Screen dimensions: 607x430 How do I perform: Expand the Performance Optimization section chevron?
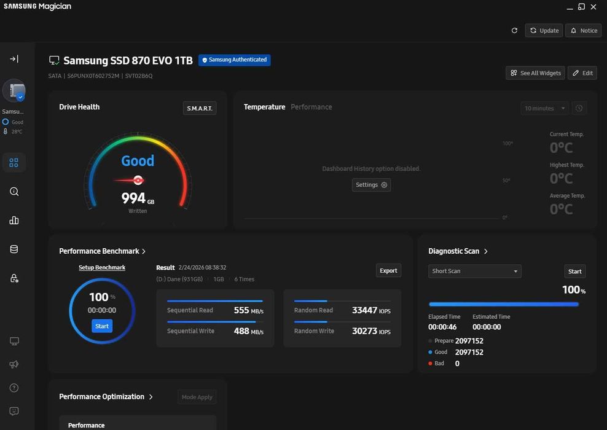[151, 397]
